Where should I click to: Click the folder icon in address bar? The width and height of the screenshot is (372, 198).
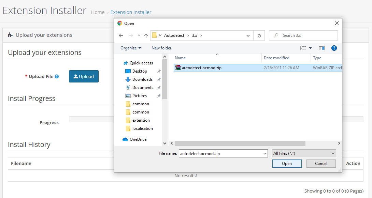tap(154, 35)
